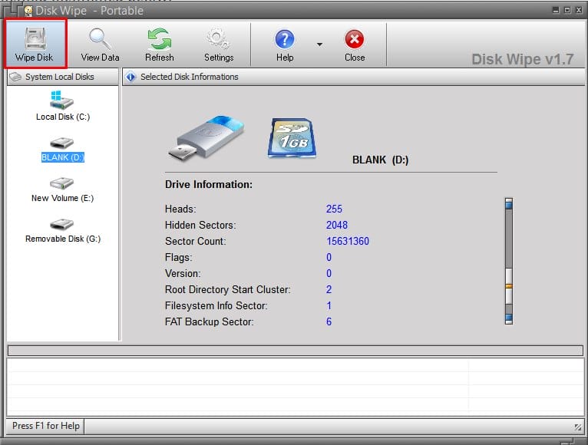Click the Press F1 for Help status text
The width and height of the screenshot is (588, 445).
46,426
